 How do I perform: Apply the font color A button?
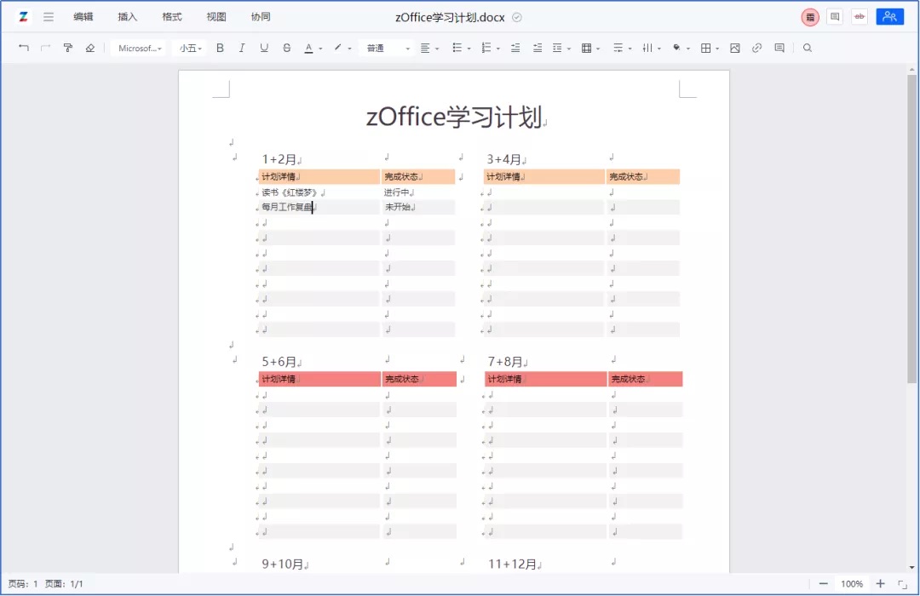(x=308, y=48)
